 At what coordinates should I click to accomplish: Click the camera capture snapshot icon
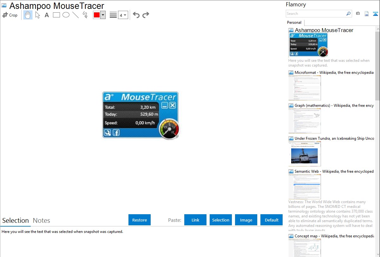click(x=358, y=14)
